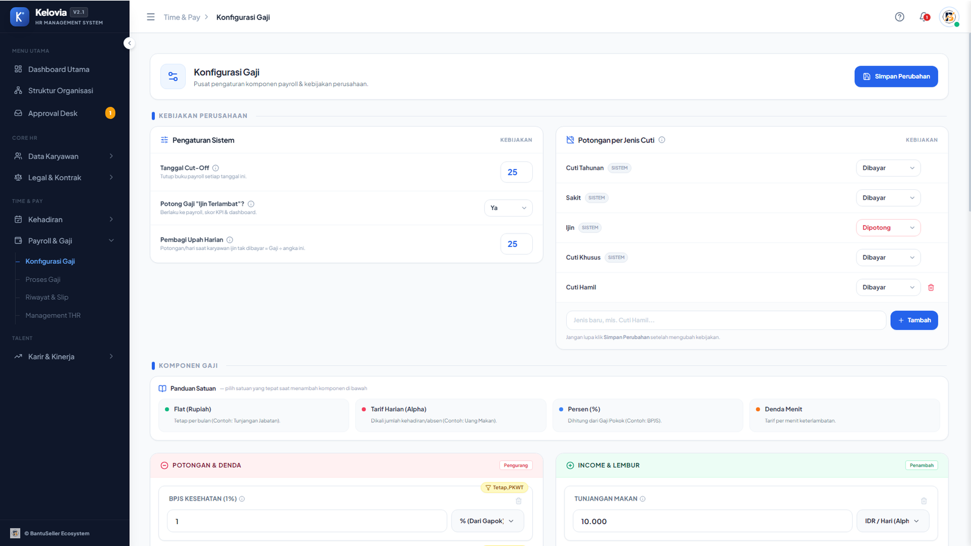The width and height of the screenshot is (971, 546).
Task: Click the Tunjangan Makan amount field
Action: (x=712, y=521)
